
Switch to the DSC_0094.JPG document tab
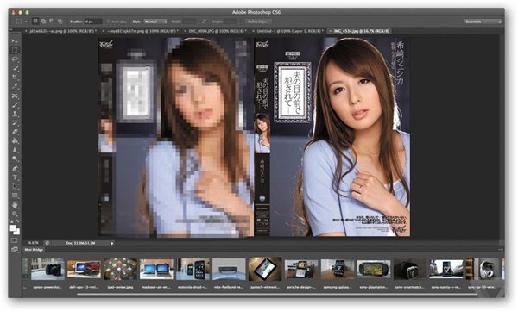(215, 31)
